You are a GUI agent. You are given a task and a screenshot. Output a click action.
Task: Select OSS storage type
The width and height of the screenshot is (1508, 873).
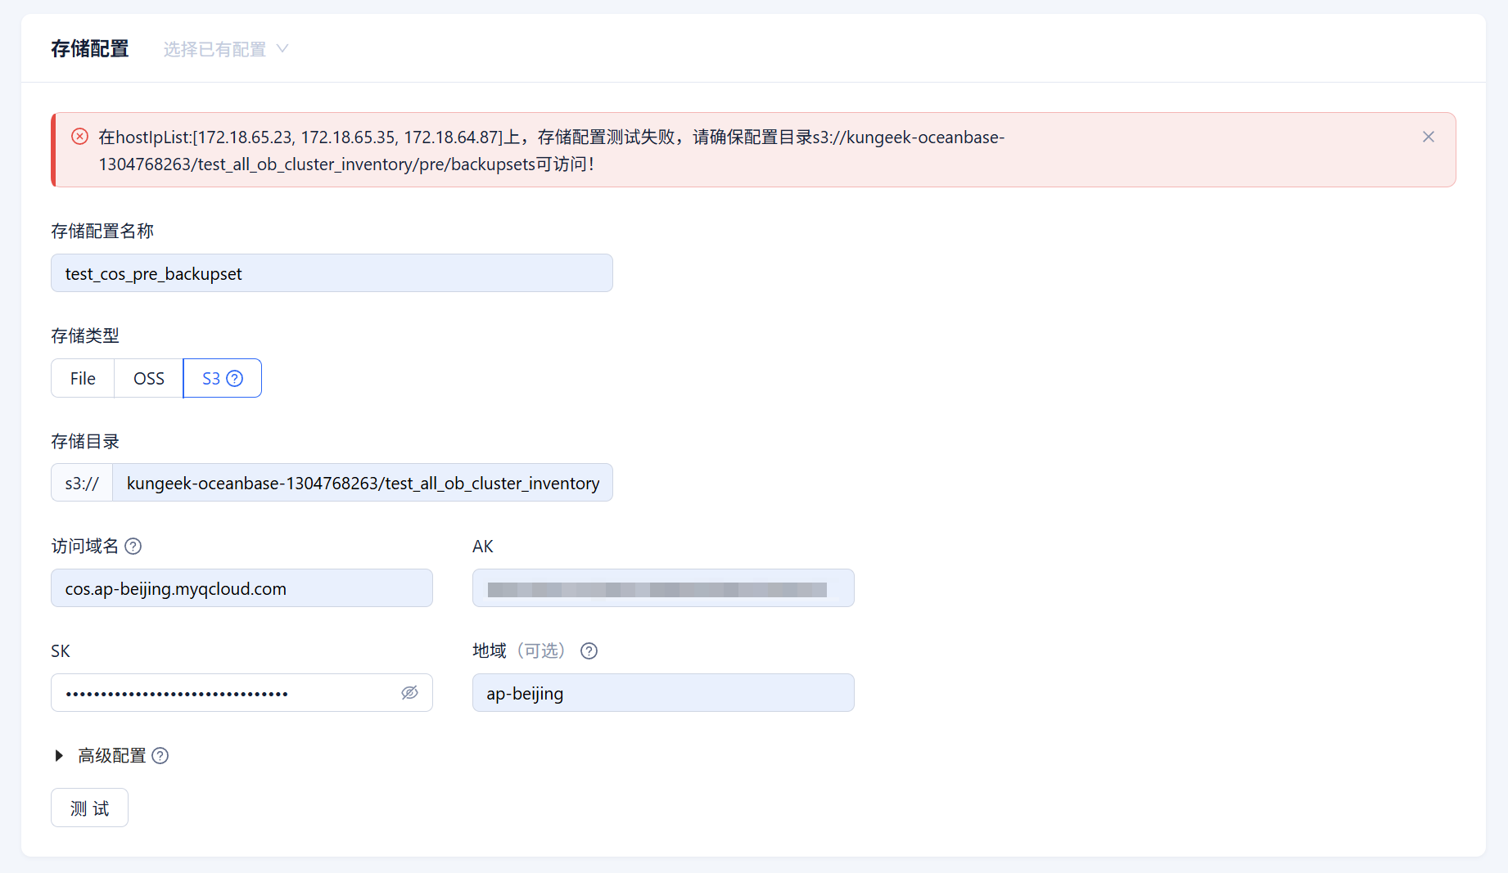tap(148, 378)
